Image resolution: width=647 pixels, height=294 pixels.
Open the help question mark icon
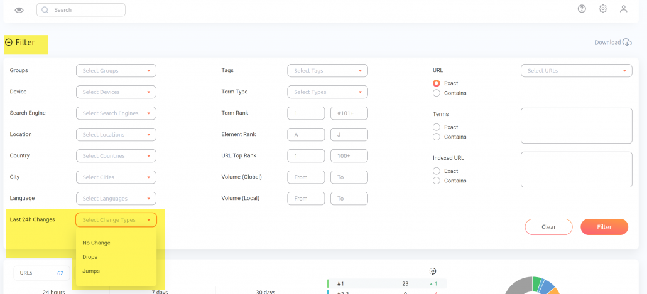(582, 9)
